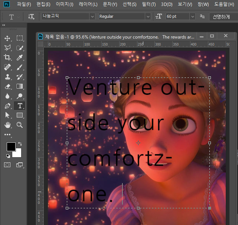Select the History Brush tool
The height and width of the screenshot is (225, 238).
(x=20, y=77)
